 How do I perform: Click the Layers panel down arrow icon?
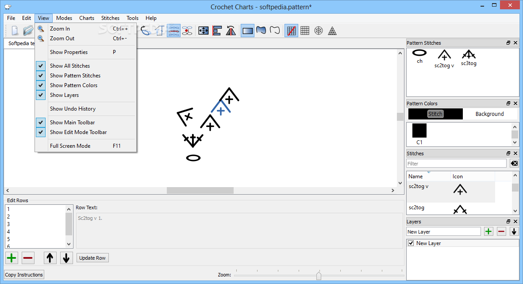click(x=514, y=231)
